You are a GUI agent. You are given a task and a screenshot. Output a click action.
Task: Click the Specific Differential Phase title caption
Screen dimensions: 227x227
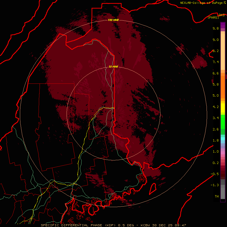click(113, 225)
